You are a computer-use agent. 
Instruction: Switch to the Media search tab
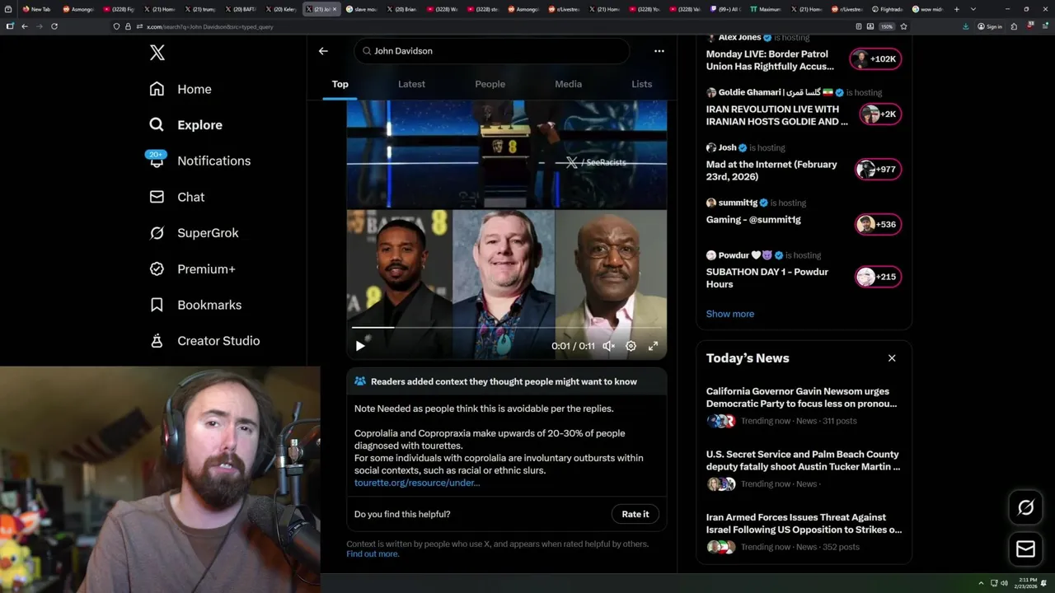(x=568, y=84)
